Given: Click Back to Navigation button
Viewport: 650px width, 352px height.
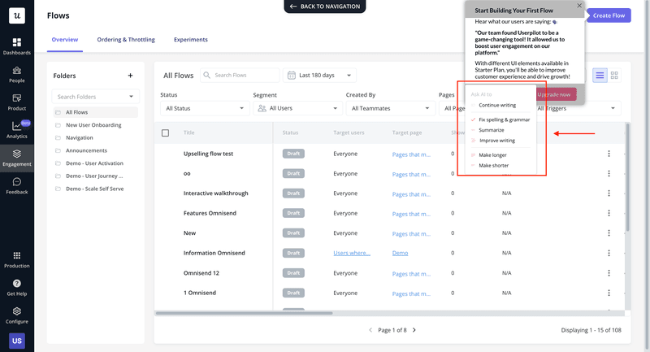Looking at the screenshot, I should (x=324, y=7).
